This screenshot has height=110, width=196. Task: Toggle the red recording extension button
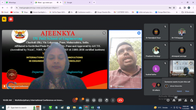(11, 19)
